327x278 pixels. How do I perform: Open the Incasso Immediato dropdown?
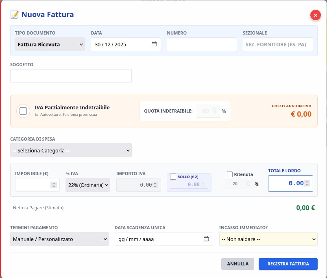[x=268, y=239]
